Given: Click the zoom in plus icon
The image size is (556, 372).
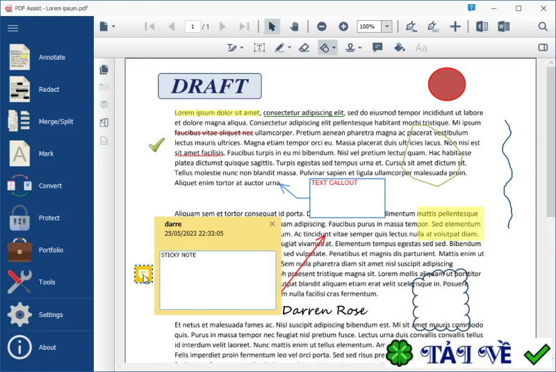Looking at the screenshot, I should (x=343, y=26).
